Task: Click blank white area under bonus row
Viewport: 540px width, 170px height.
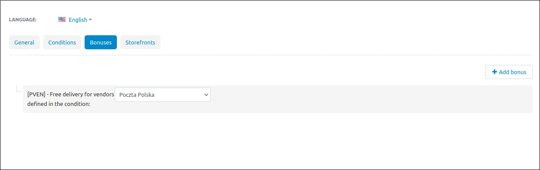Action: pos(270,139)
